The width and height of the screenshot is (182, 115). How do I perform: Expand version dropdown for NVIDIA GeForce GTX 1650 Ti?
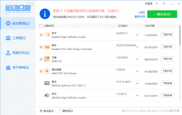point(137,83)
